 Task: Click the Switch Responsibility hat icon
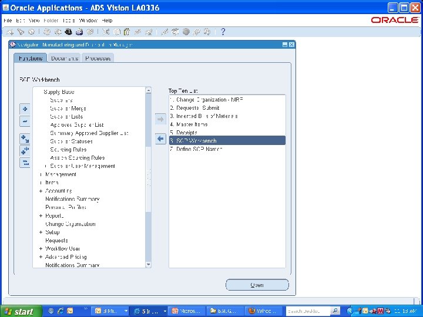click(x=69, y=32)
